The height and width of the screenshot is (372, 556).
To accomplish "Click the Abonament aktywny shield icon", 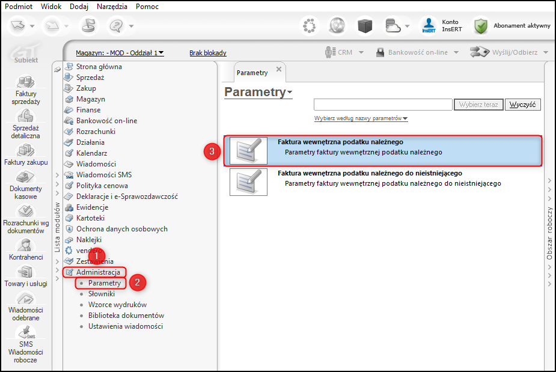I will point(480,26).
